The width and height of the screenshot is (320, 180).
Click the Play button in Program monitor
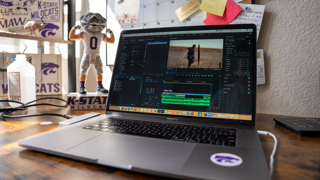pos(193,75)
